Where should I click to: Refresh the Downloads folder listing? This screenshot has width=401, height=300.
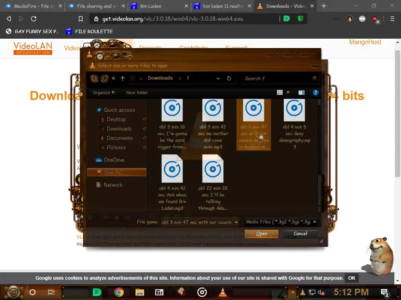pyautogui.click(x=229, y=78)
